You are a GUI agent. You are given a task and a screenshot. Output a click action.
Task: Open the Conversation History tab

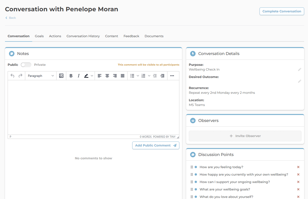83,36
